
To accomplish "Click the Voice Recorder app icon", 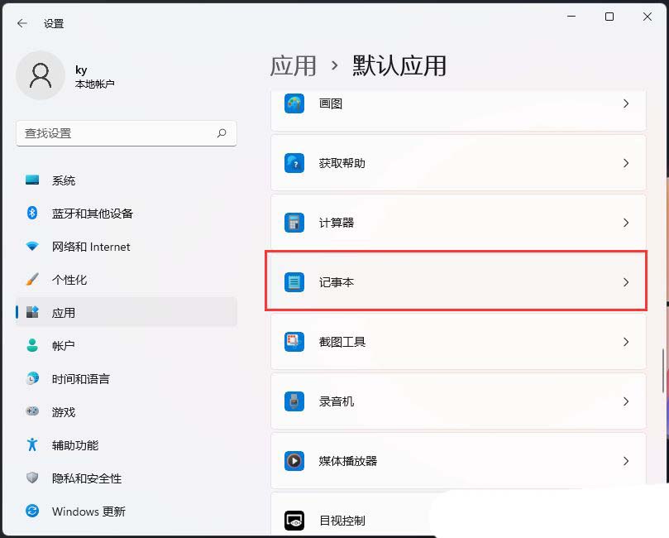I will 294,401.
